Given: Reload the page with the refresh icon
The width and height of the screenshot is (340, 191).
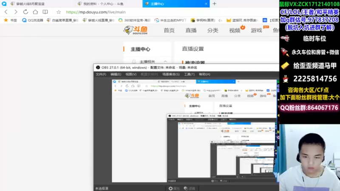Looking at the screenshot, I should (25, 12).
